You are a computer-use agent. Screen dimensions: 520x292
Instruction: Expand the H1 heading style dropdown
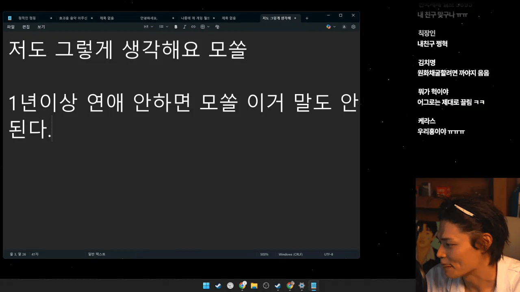point(148,27)
